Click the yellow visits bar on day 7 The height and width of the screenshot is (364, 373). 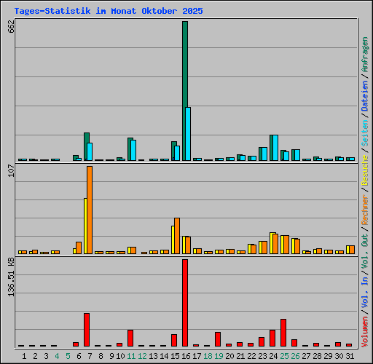85,226
